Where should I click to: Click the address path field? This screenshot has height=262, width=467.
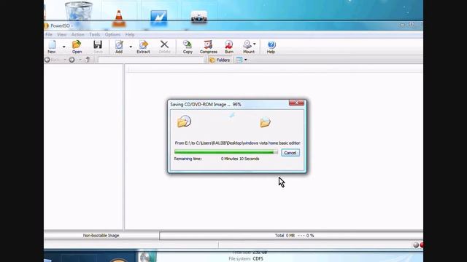coord(151,60)
